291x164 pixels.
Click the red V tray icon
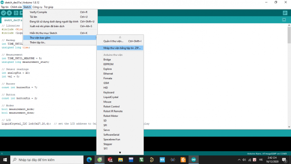(x=255, y=160)
